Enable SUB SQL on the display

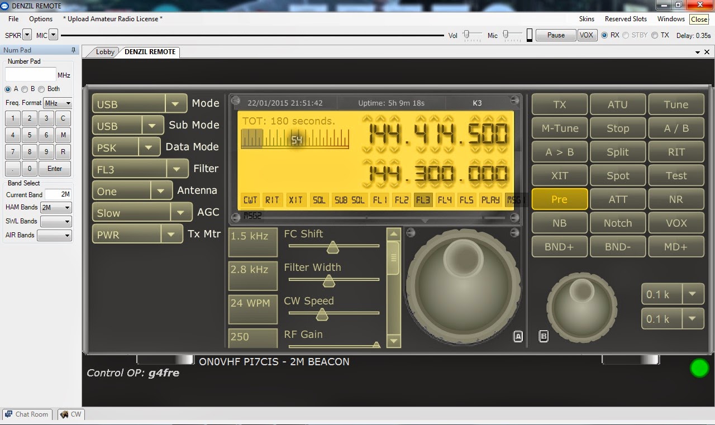click(349, 199)
